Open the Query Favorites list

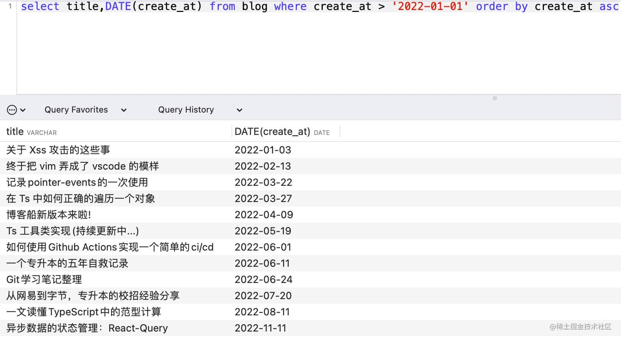click(x=76, y=110)
